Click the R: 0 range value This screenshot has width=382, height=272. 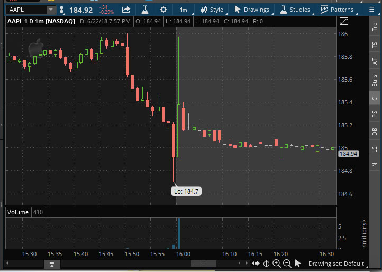coord(258,22)
